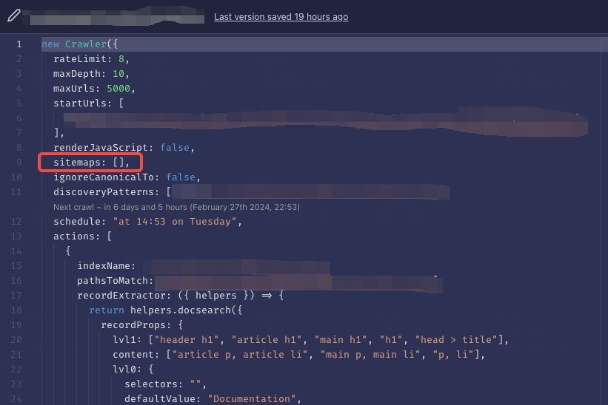Click line number 9 in the gutter

19,163
